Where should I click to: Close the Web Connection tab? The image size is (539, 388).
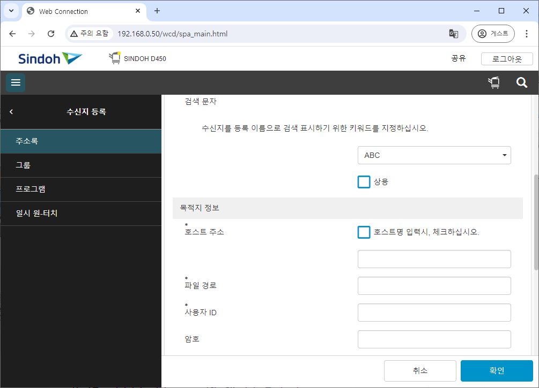pyautogui.click(x=138, y=11)
